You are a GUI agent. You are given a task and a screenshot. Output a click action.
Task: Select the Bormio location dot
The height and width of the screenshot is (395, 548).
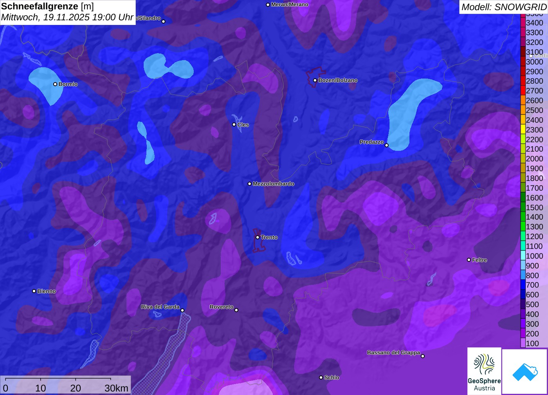55,84
